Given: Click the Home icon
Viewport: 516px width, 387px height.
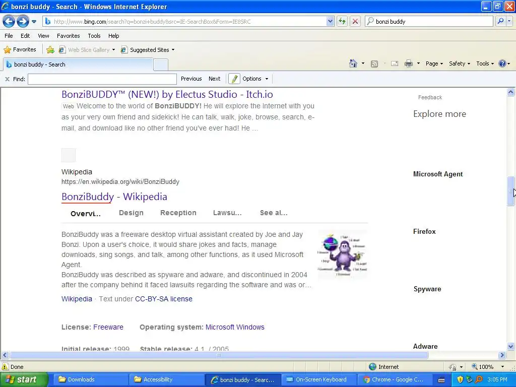Looking at the screenshot, I should tap(353, 63).
